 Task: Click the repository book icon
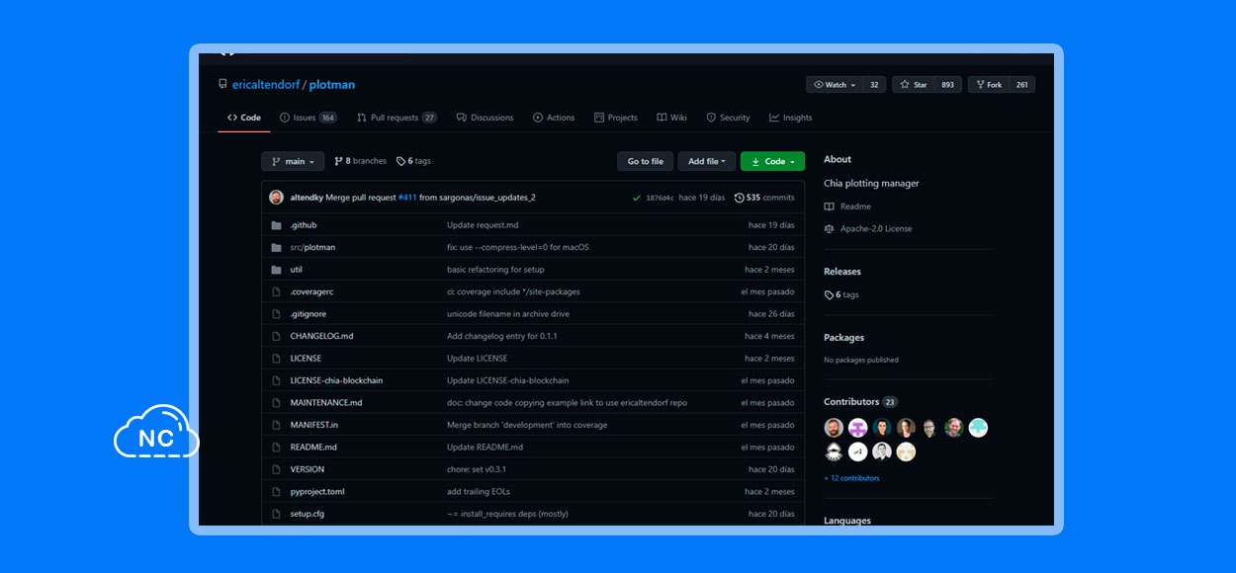click(x=222, y=85)
